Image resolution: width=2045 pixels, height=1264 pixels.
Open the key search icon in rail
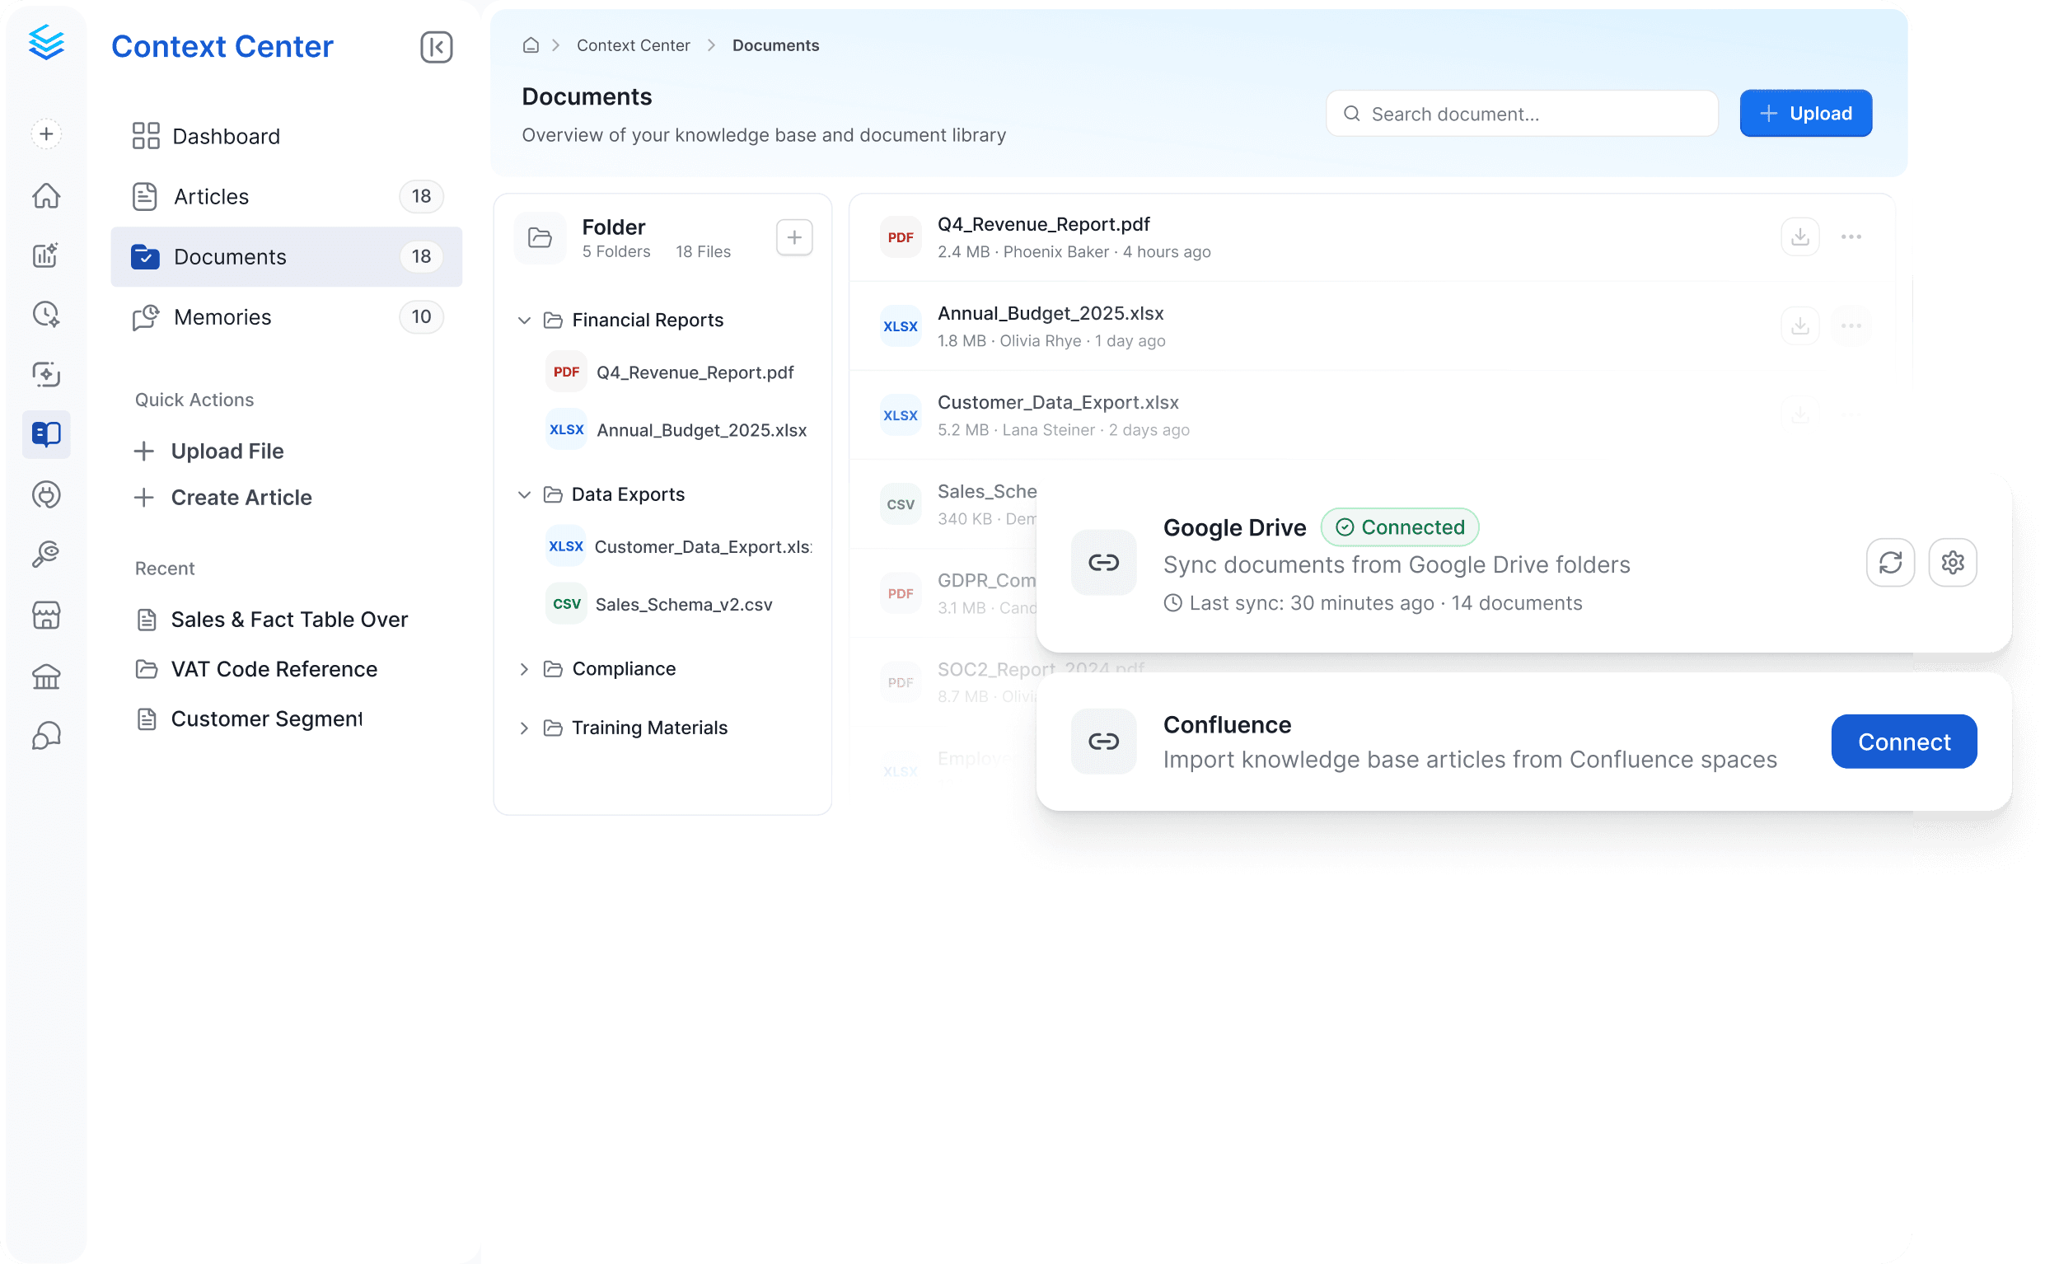[x=47, y=555]
